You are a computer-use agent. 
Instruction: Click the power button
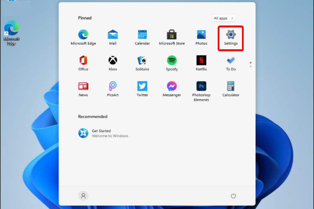click(233, 196)
